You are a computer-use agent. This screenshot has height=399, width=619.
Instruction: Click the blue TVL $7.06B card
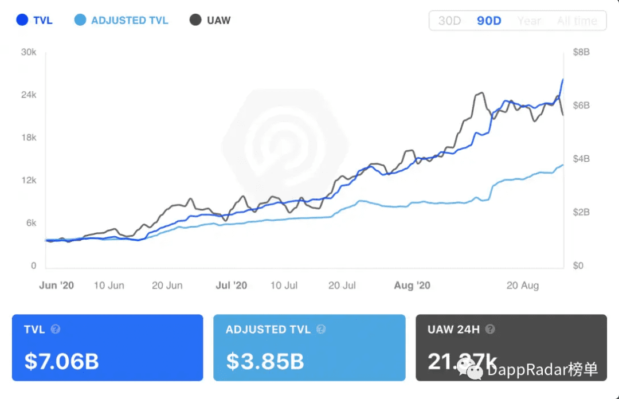[107, 347]
